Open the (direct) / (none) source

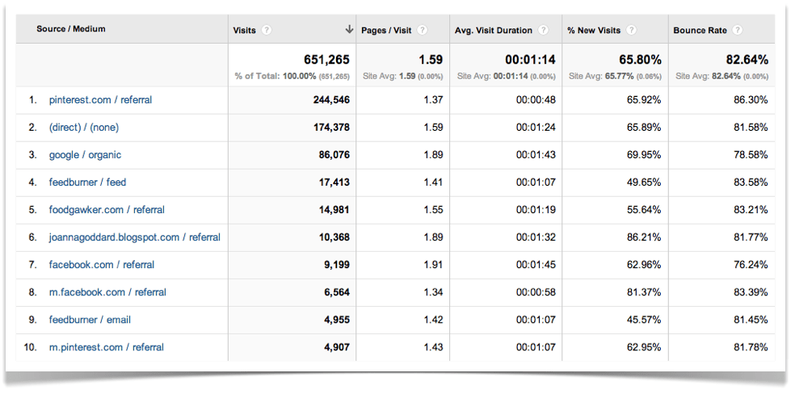(84, 128)
